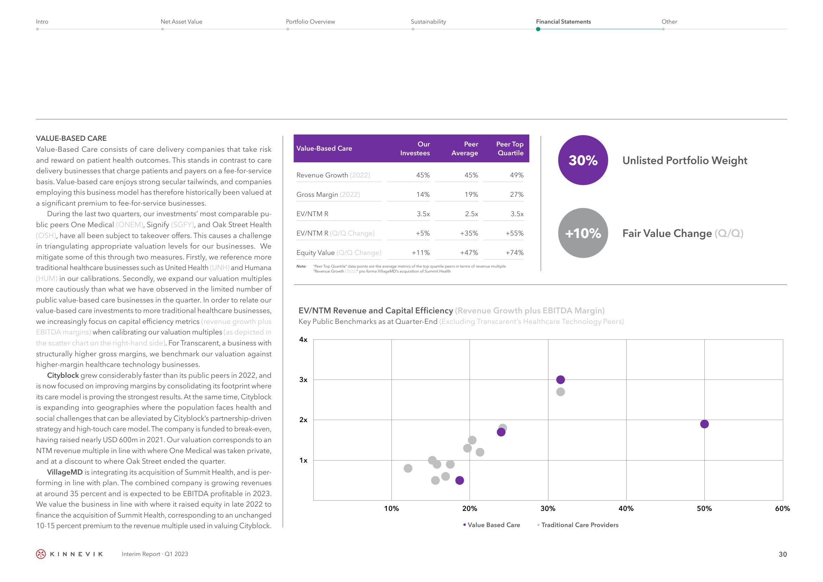Click the grey dot just below 3x
The width and height of the screenshot is (823, 582).
click(x=561, y=392)
